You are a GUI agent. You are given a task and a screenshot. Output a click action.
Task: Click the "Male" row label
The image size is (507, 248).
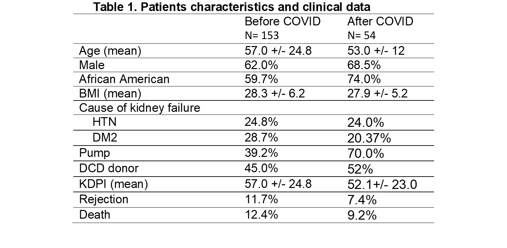point(92,65)
